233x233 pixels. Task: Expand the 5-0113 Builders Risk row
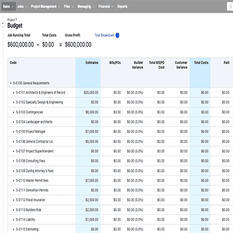pyautogui.click(x=13, y=210)
